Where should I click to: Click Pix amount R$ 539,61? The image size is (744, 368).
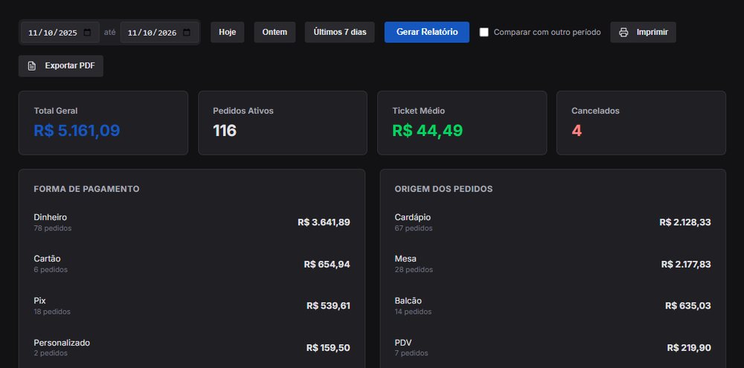coord(328,306)
